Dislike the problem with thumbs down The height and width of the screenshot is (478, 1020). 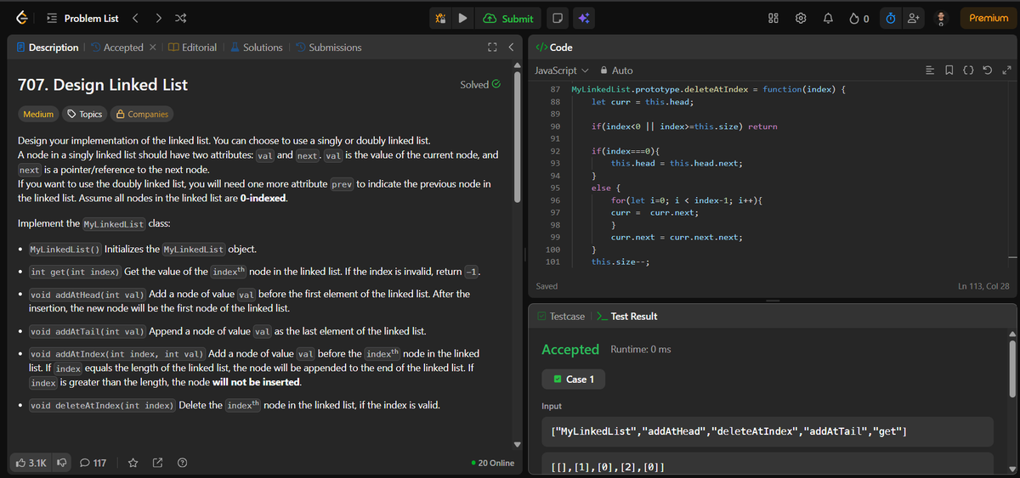61,463
